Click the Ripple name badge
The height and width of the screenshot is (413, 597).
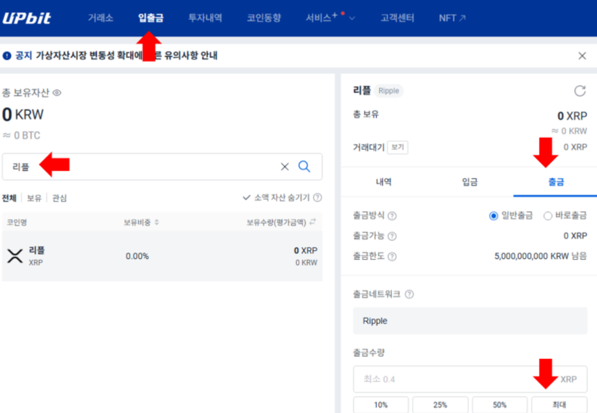389,91
